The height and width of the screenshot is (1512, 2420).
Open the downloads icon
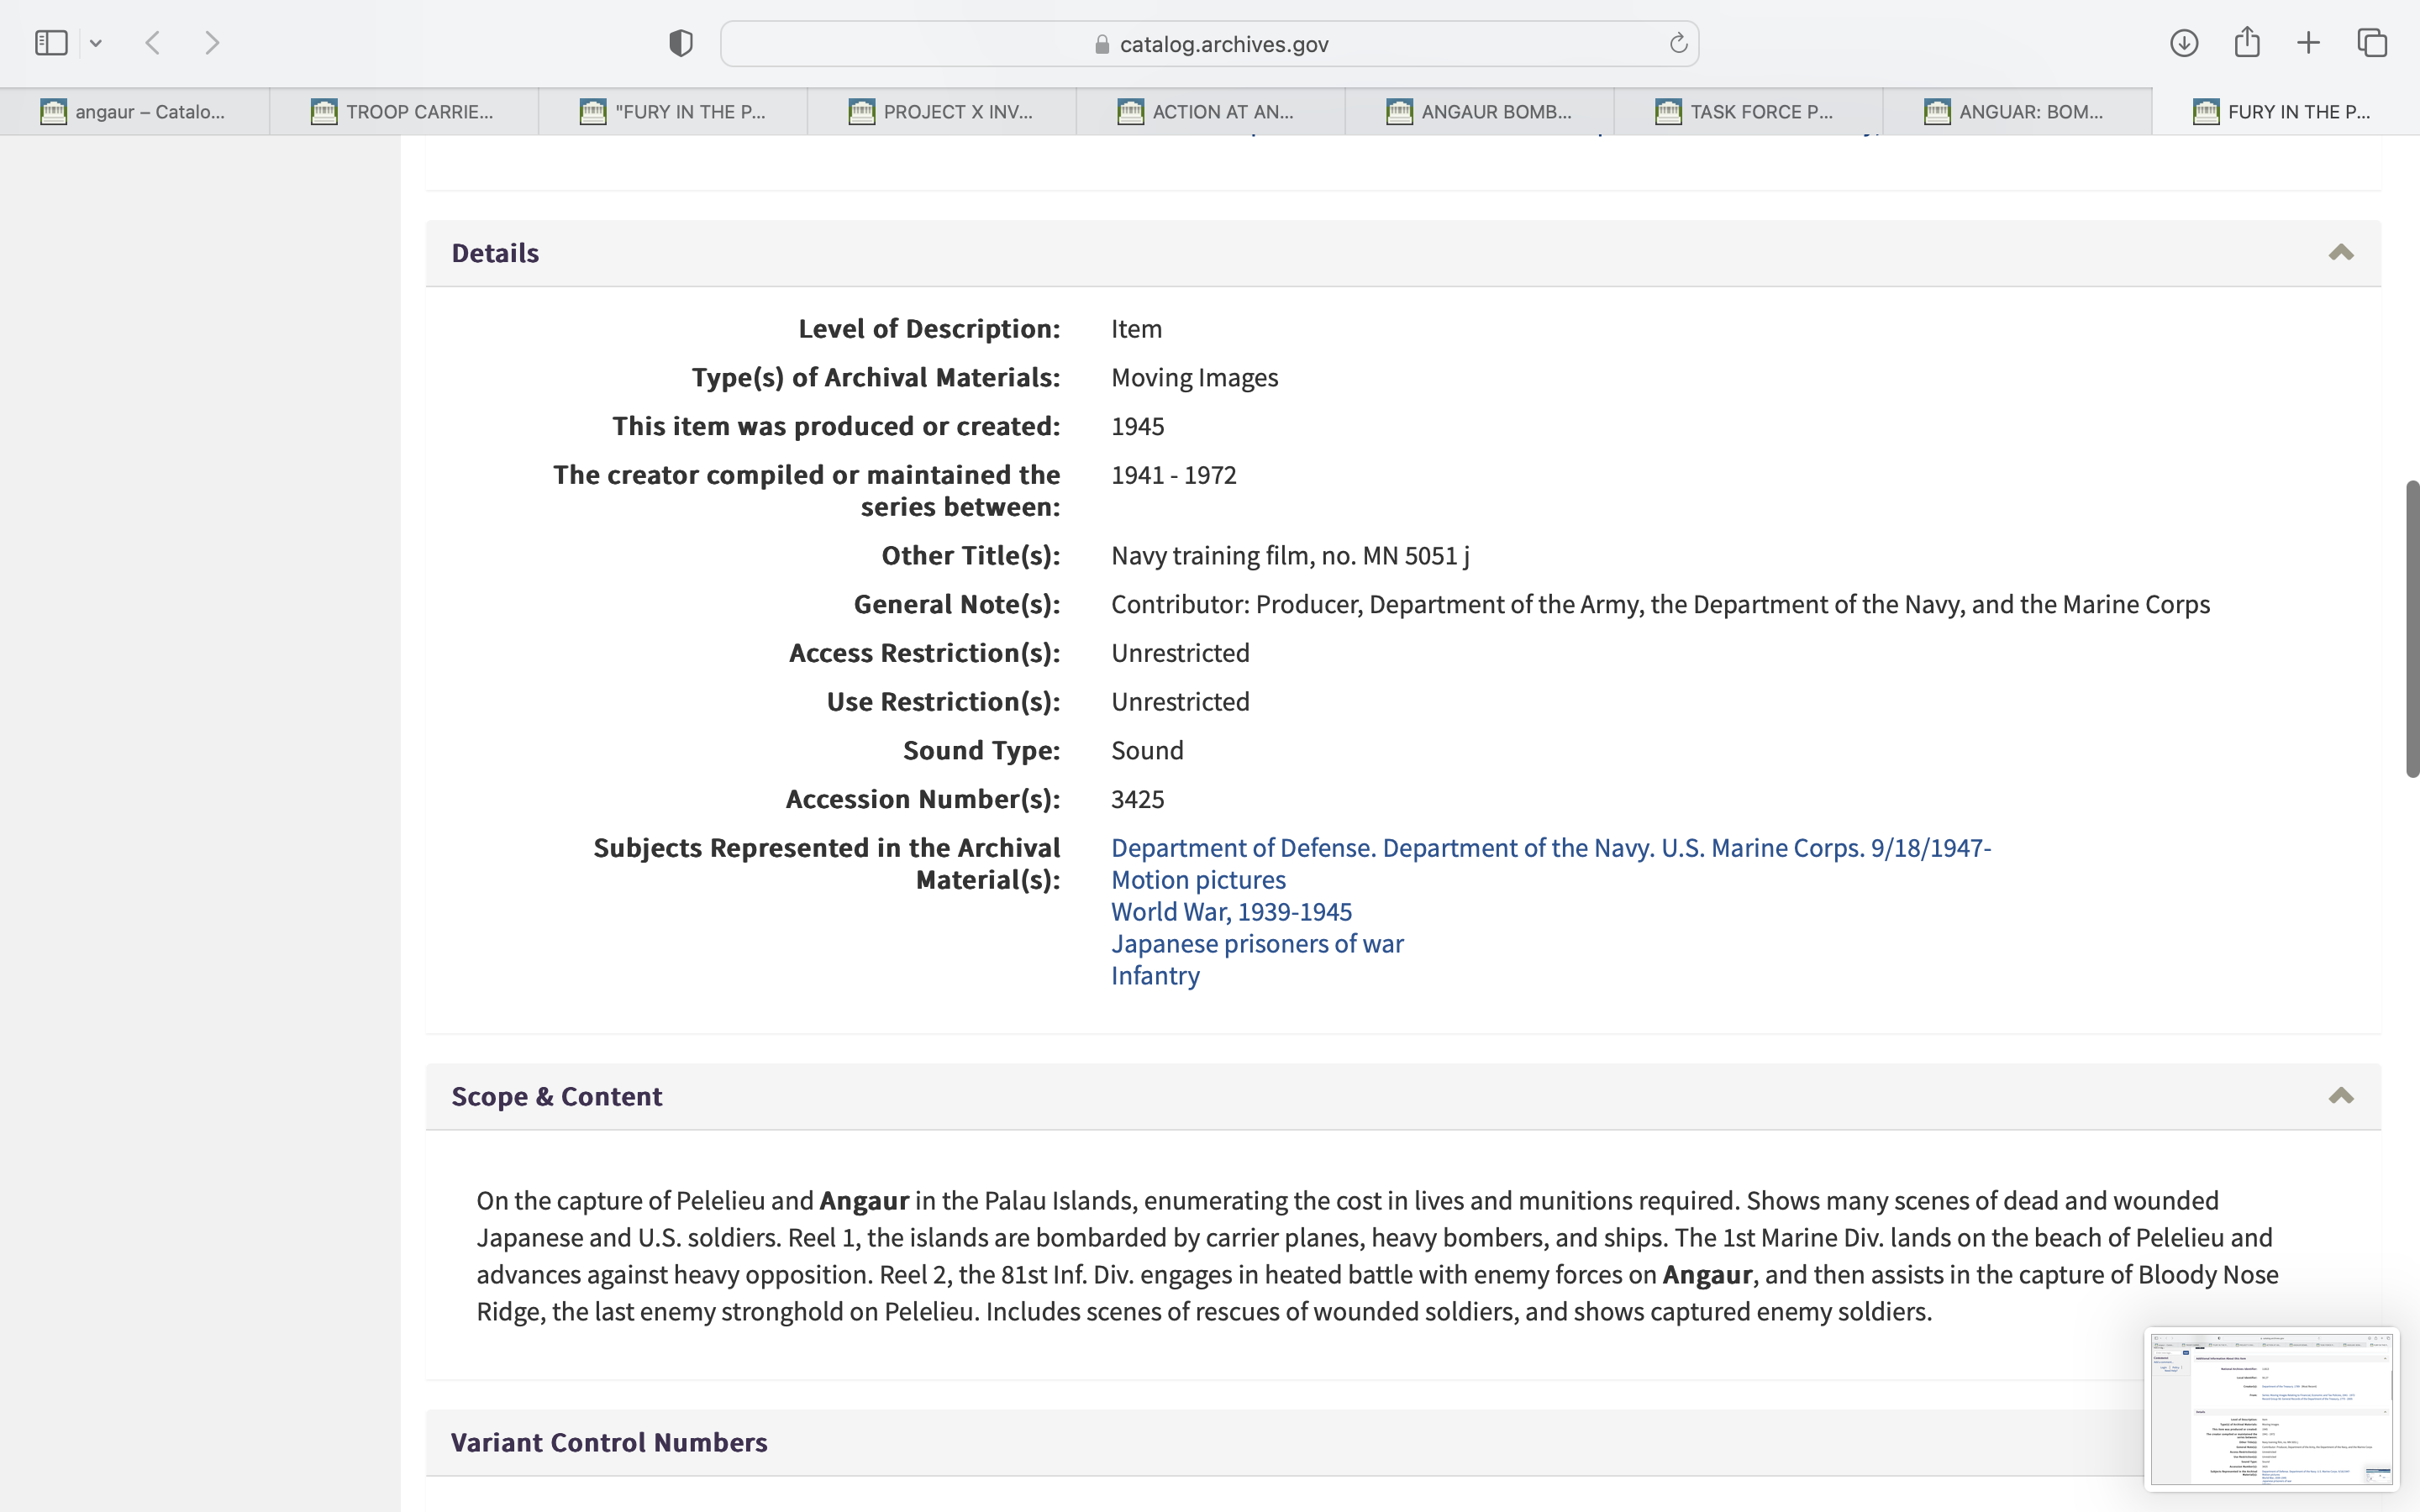coord(2184,43)
